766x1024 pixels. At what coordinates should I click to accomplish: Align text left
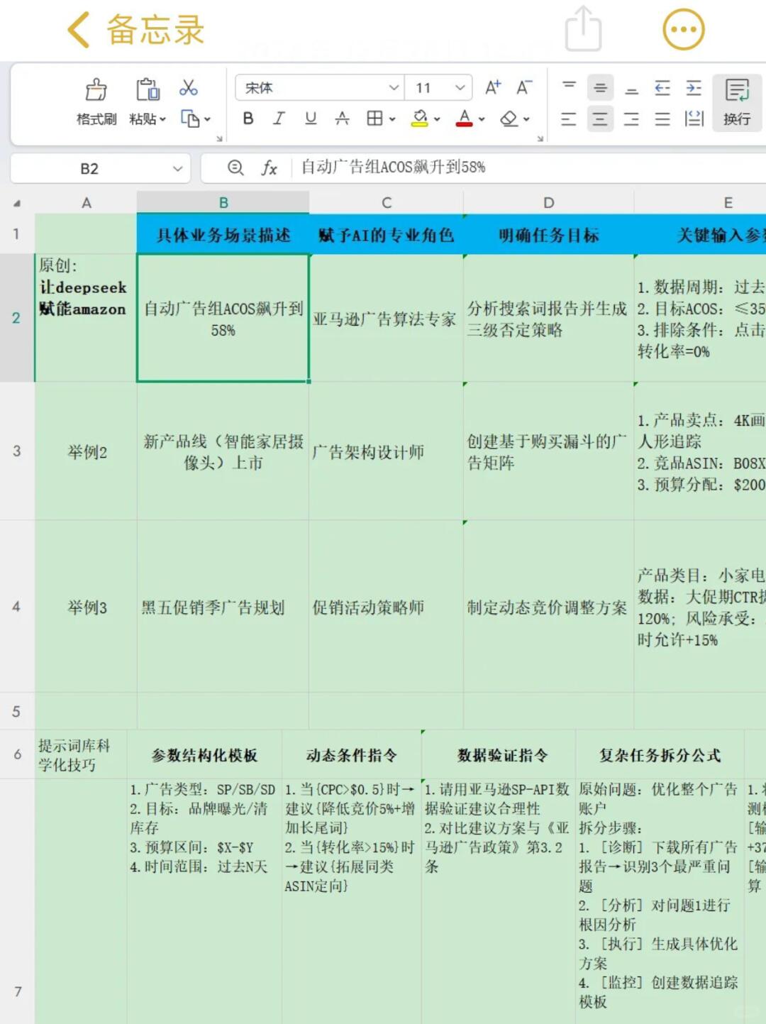(x=569, y=119)
